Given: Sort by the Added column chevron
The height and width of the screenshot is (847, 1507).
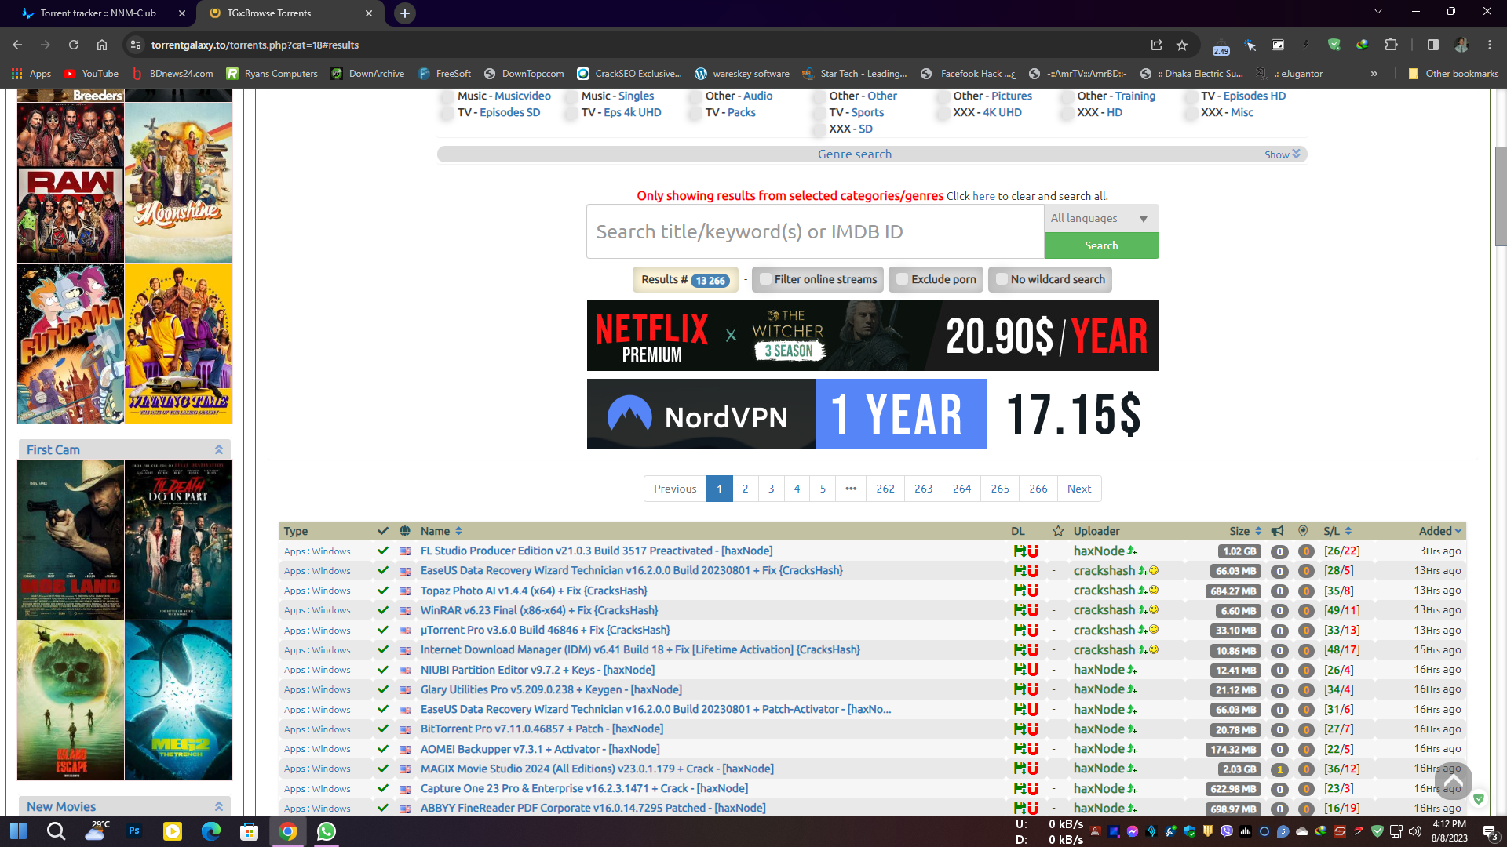Looking at the screenshot, I should pos(1458,531).
